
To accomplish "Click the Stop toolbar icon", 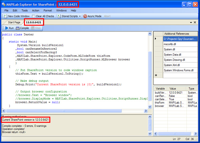I will [x=33, y=28].
